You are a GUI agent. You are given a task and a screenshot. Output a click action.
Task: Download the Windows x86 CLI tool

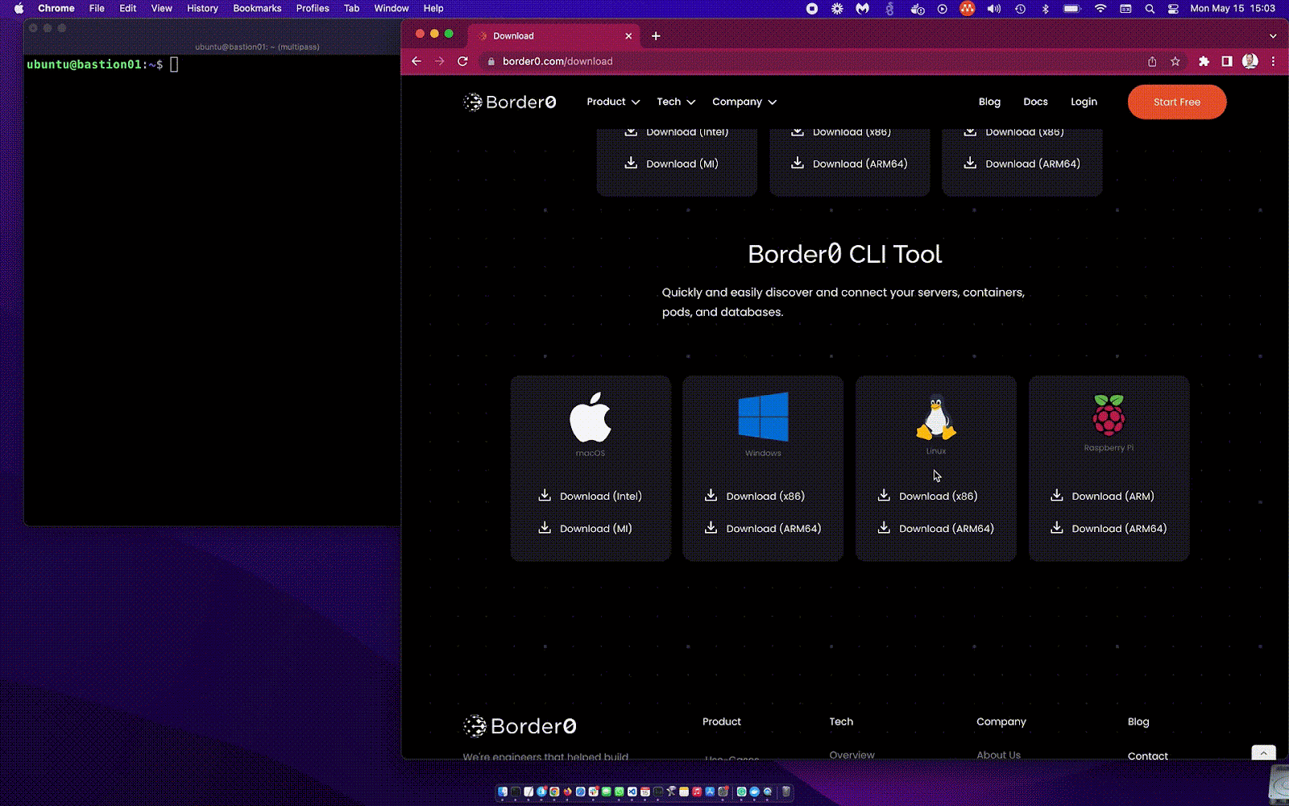(x=755, y=496)
